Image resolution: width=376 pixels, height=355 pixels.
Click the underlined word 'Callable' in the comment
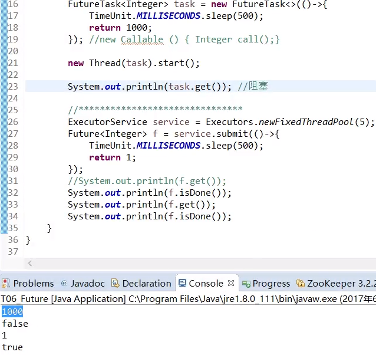(142, 40)
